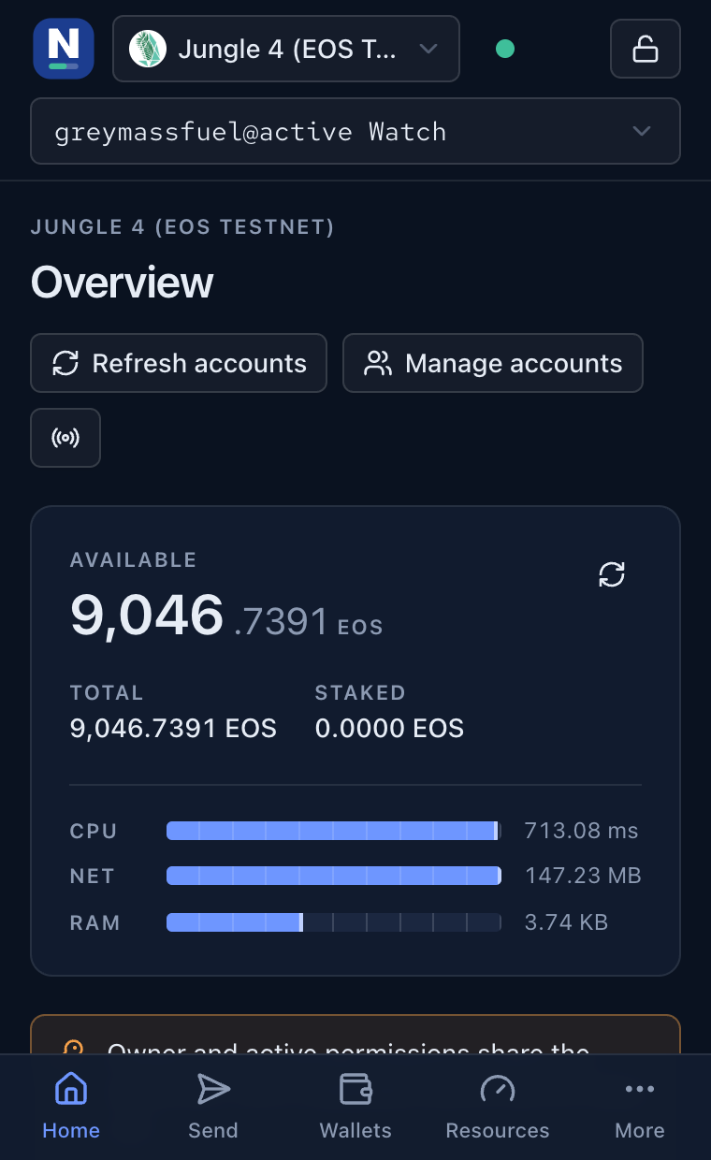This screenshot has height=1160, width=711.
Task: Click the 713.08 ms CPU value
Action: tap(581, 831)
